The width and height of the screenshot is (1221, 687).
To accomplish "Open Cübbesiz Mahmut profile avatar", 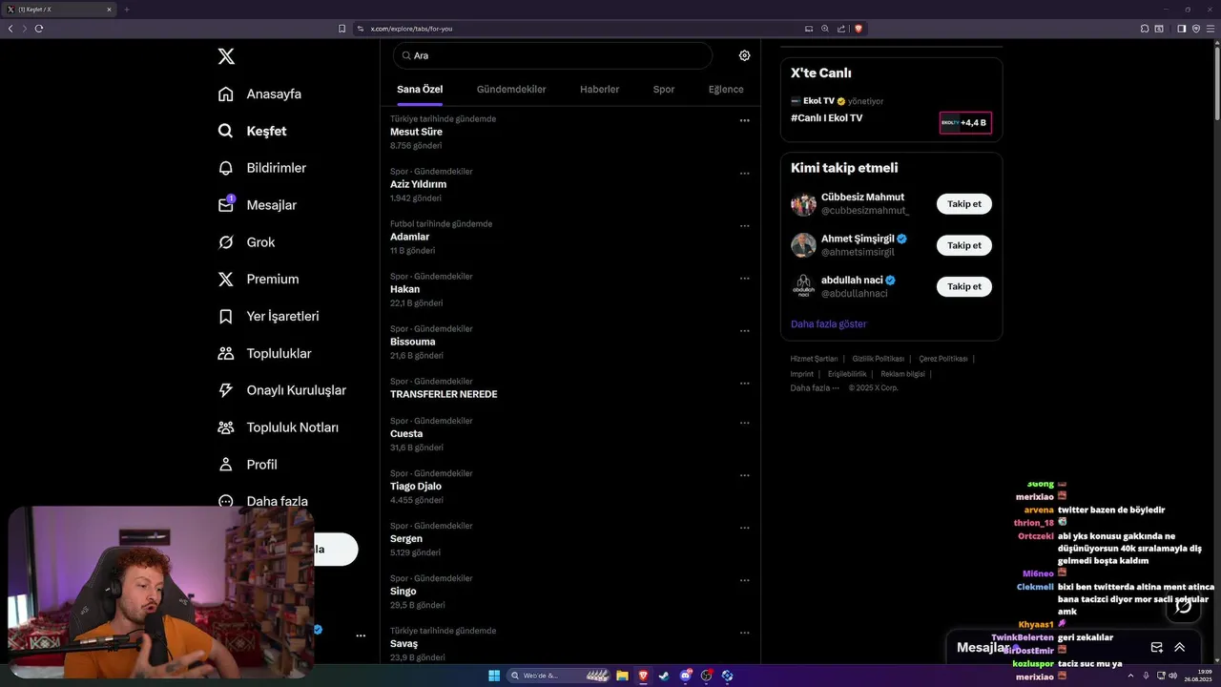I will click(803, 204).
